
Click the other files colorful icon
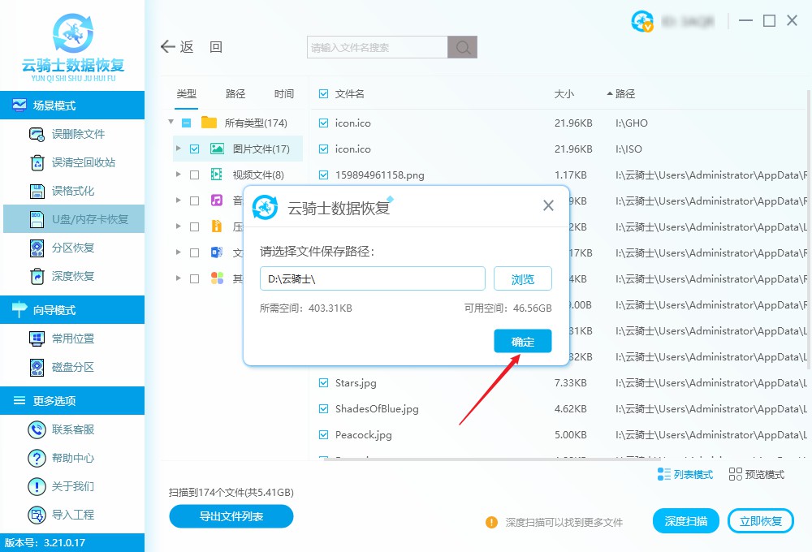pyautogui.click(x=217, y=278)
